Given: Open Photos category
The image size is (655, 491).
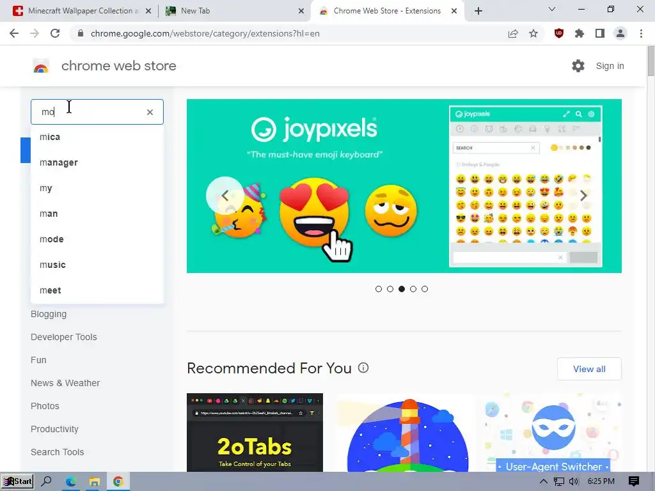Looking at the screenshot, I should click(45, 406).
